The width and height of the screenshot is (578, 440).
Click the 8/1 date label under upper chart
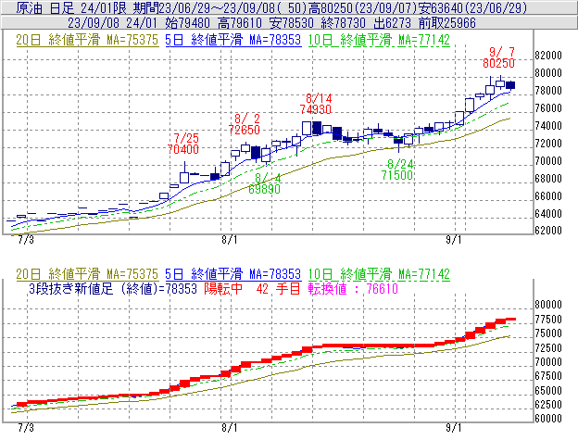(x=230, y=240)
